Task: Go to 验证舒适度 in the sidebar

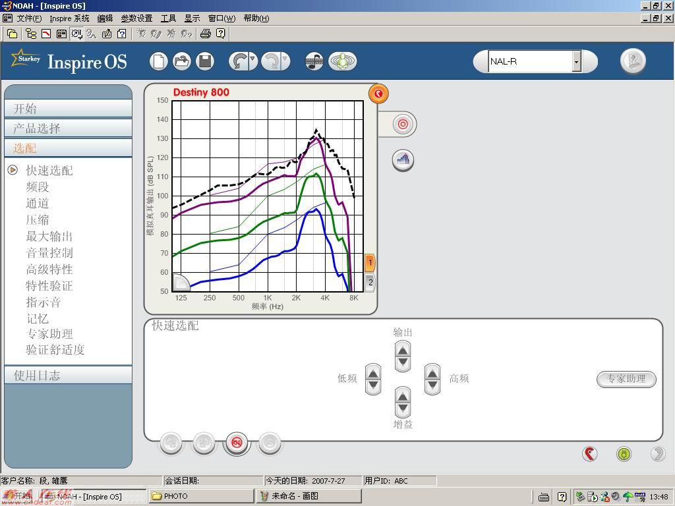Action: [55, 350]
